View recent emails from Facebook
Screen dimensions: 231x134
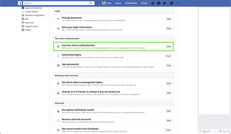(168, 130)
